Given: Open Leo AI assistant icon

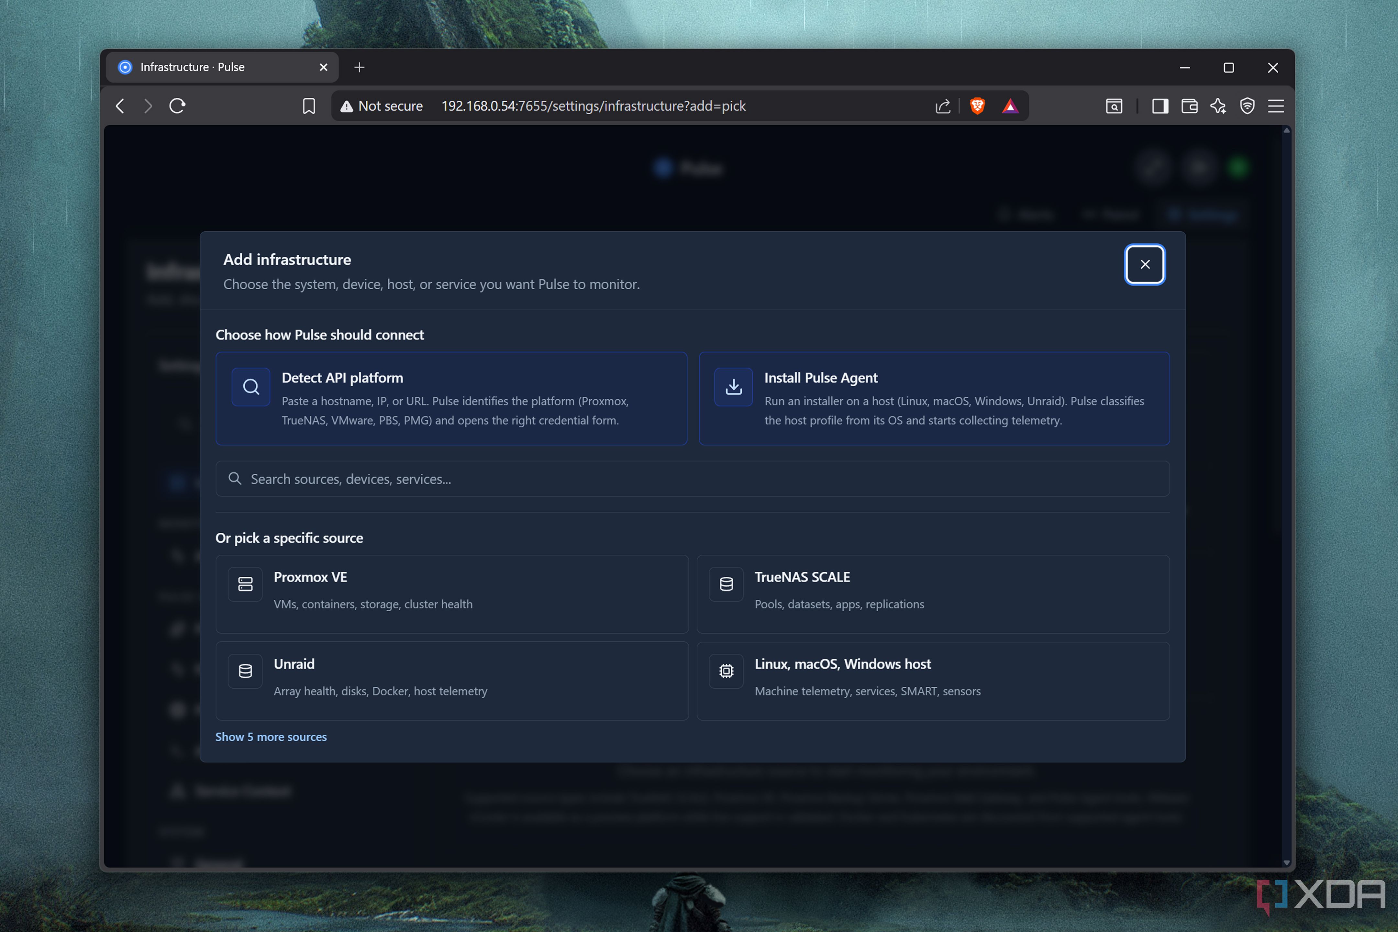Looking at the screenshot, I should 1218,106.
